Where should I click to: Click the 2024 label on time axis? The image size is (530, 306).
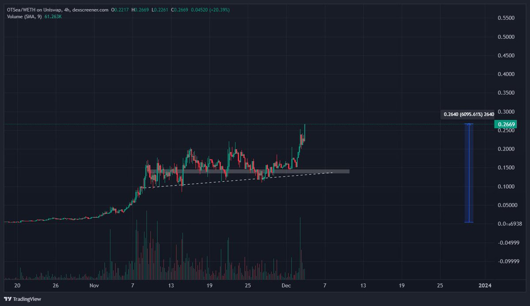[485, 286]
